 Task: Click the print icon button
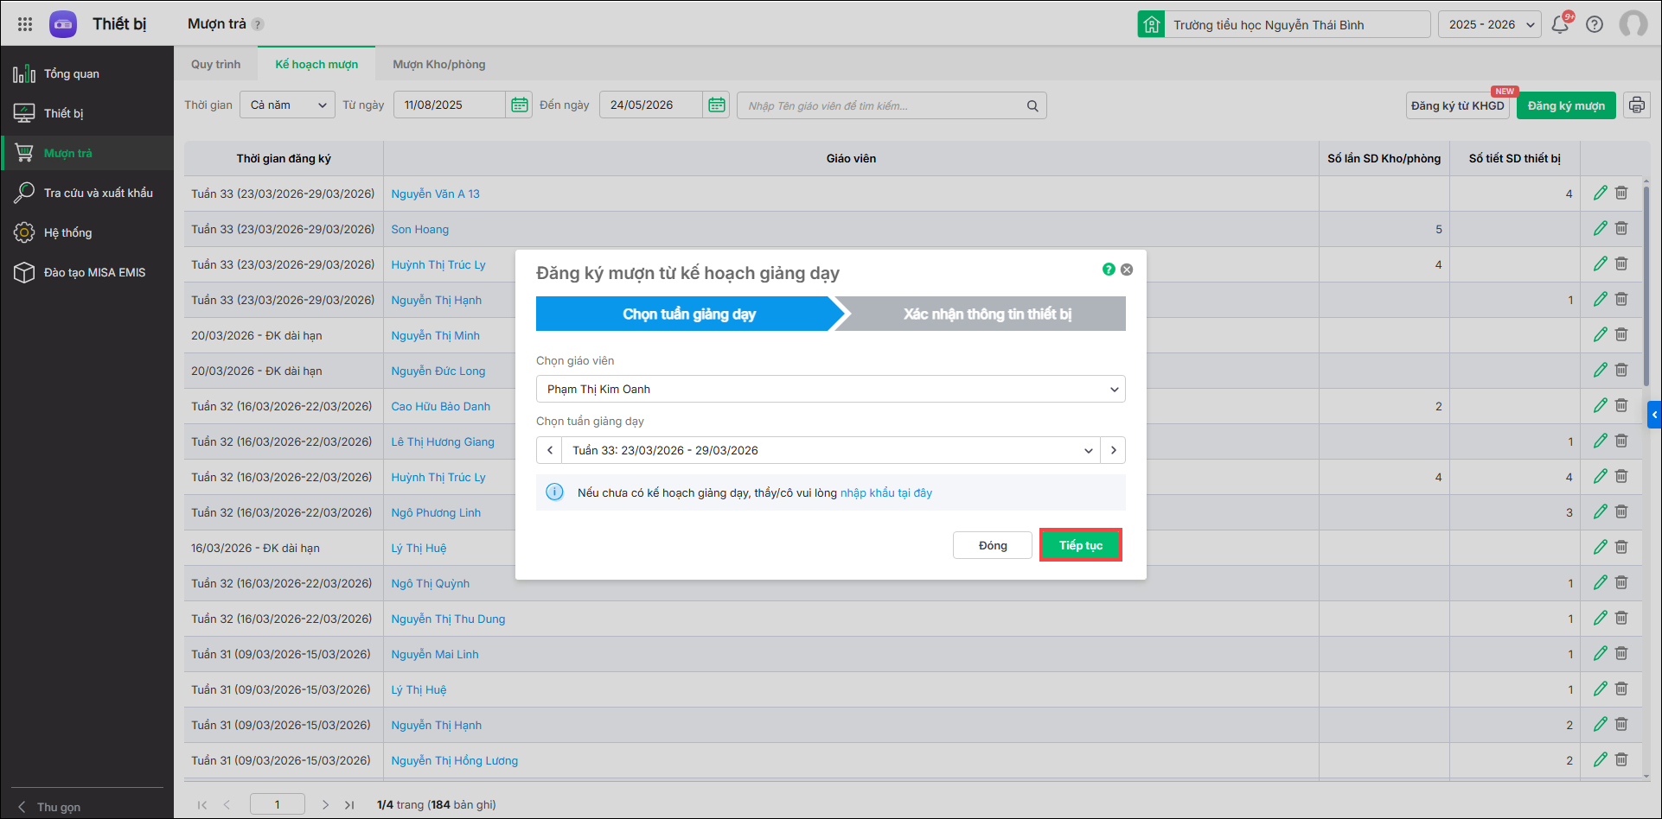click(x=1636, y=105)
